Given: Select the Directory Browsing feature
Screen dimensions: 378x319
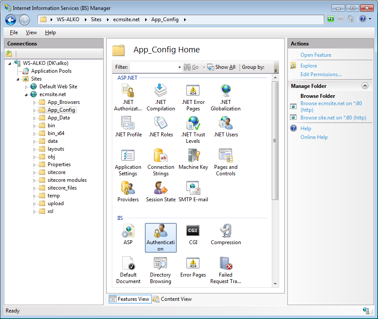Looking at the screenshot, I should pyautogui.click(x=160, y=270).
